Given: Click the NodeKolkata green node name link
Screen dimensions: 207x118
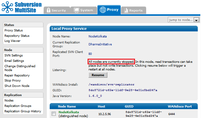Looking at the screenshot, I should pyautogui.click(x=69, y=112).
